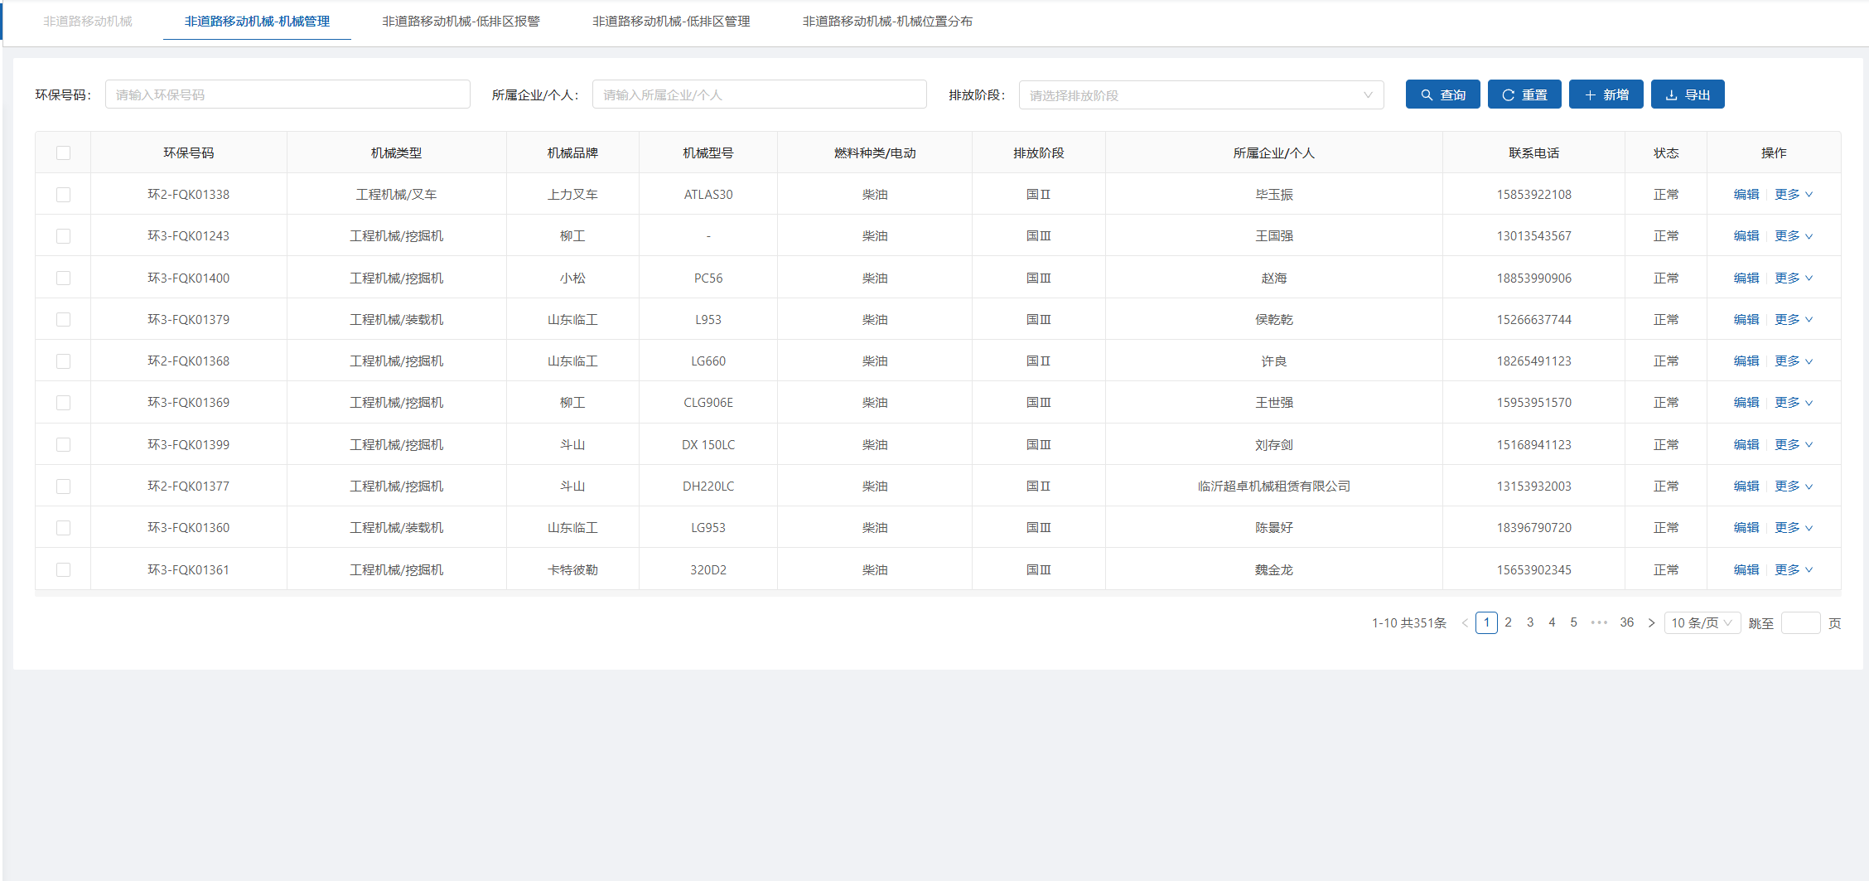
Task: Switch to 非道路移动机械 tab
Action: (88, 21)
